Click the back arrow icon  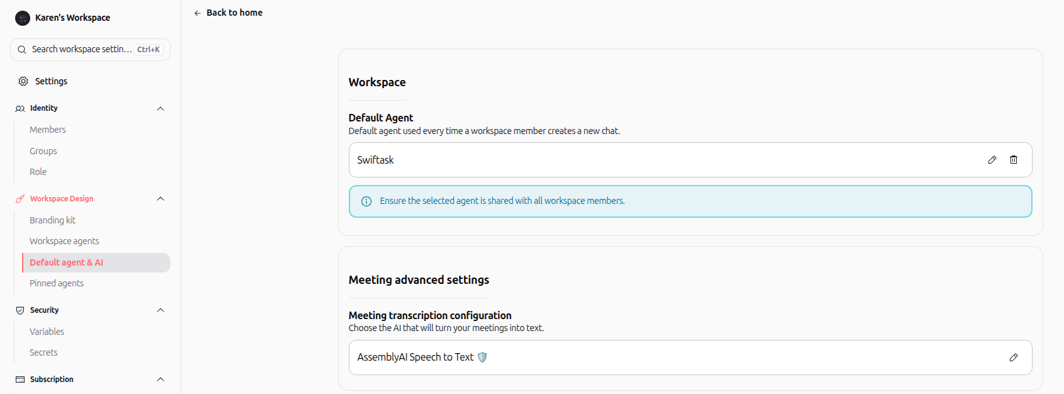198,13
